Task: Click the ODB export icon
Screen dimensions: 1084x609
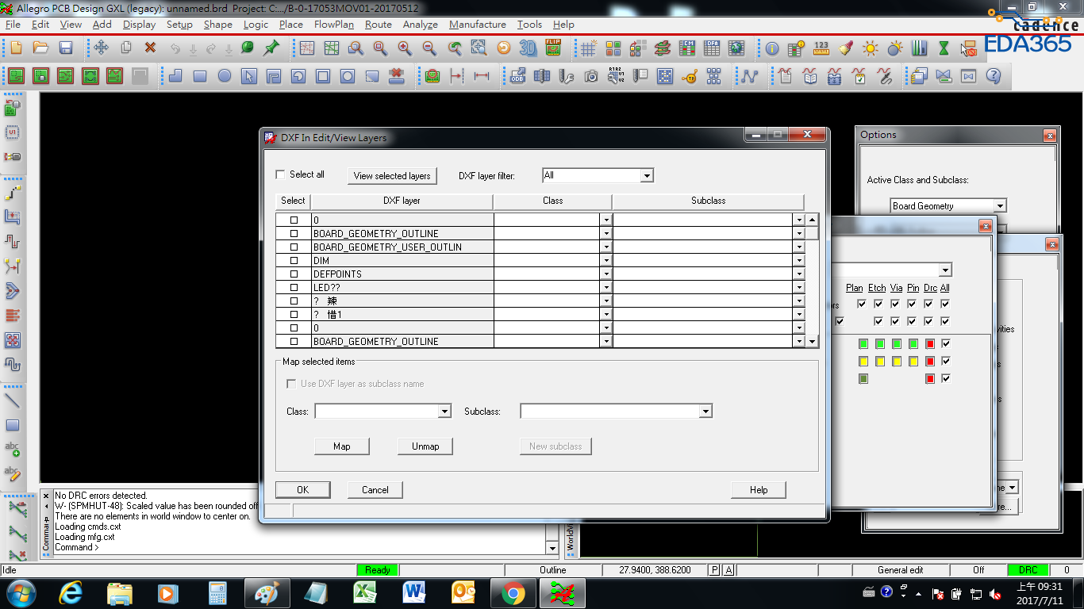Action: tap(517, 76)
